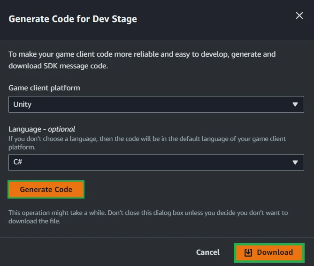
Task: Click the 'This operation might take a while' notice
Action: point(148,217)
